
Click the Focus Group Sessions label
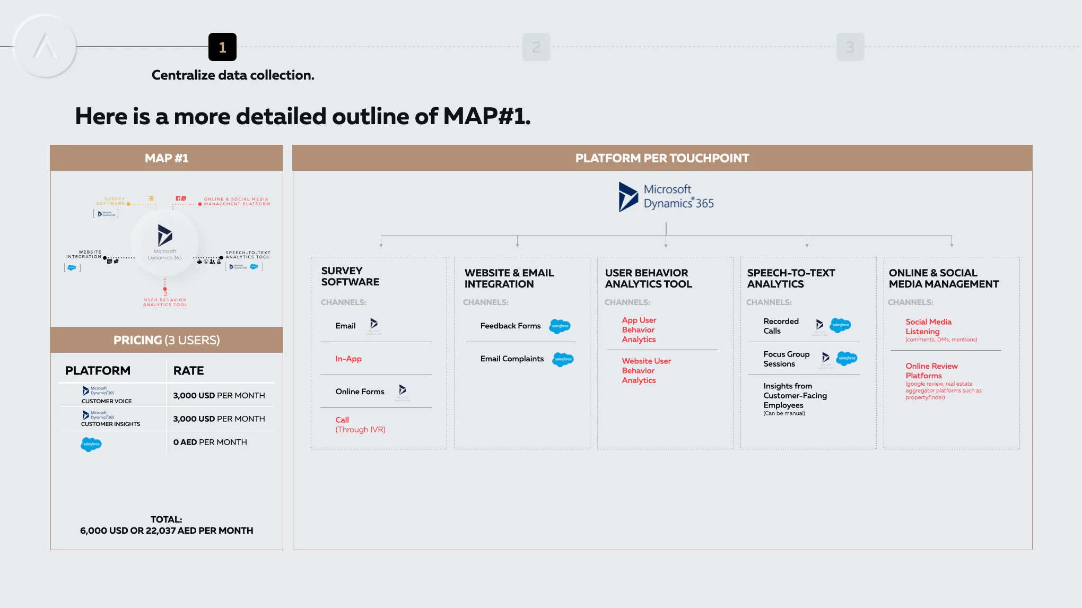(x=786, y=359)
